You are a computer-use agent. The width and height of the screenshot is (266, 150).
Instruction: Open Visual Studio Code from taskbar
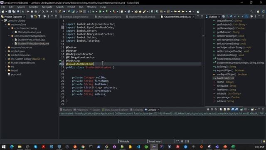138,147
